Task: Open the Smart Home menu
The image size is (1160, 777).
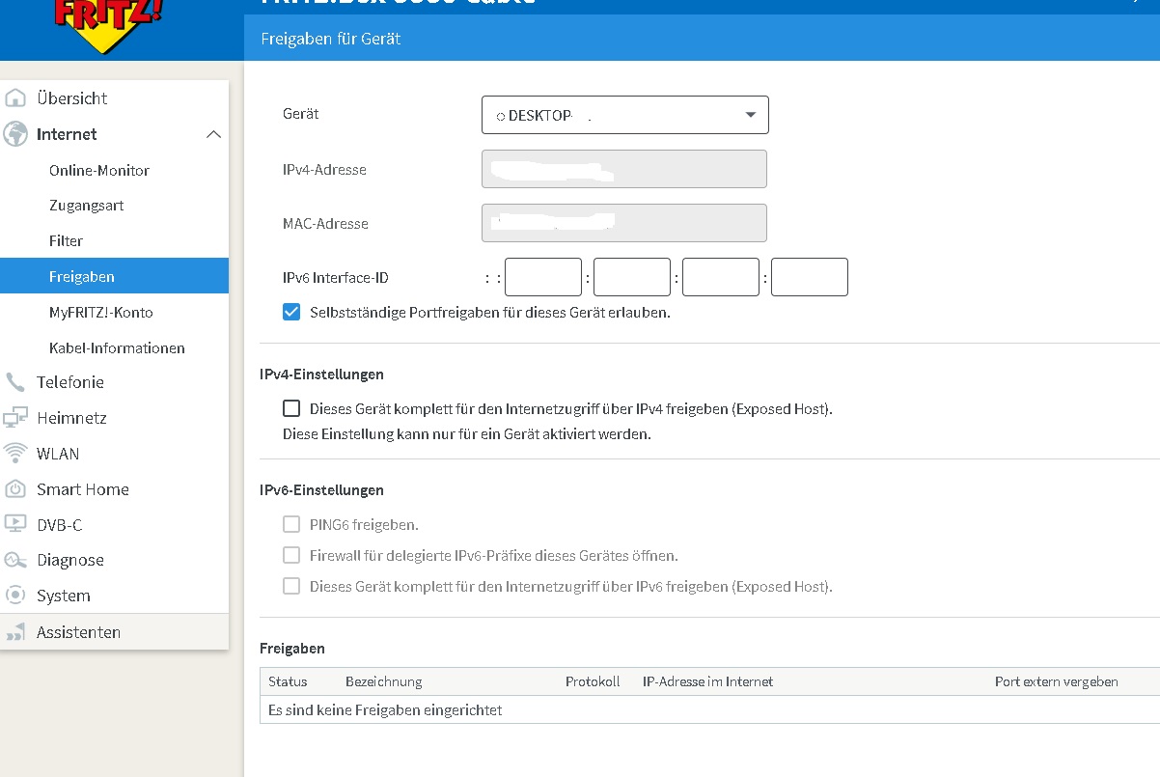Action: 83,489
